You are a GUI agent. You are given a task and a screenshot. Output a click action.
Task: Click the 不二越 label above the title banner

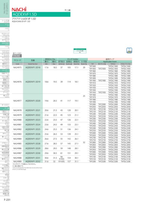[x=67, y=10]
